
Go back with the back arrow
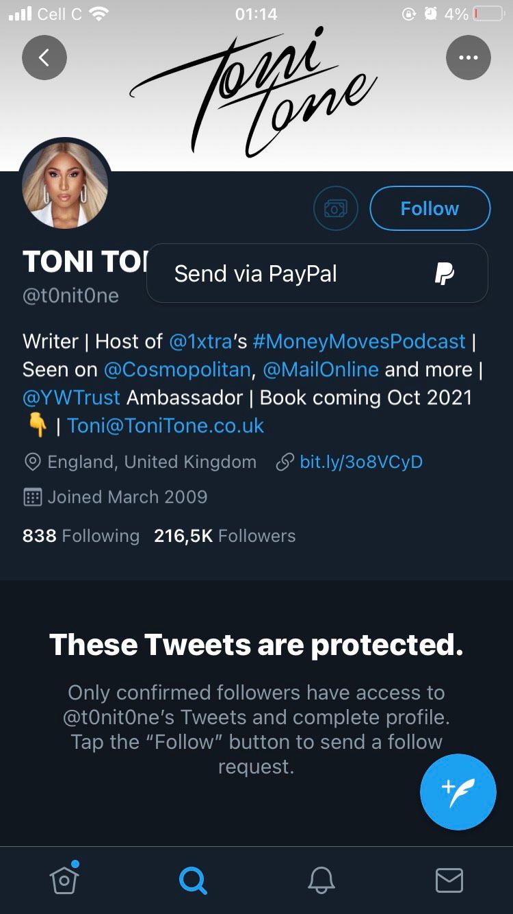(44, 58)
